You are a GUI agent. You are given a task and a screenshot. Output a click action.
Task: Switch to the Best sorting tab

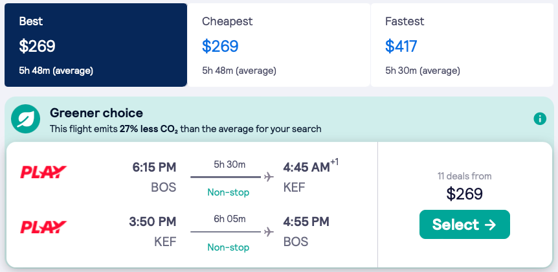coord(96,45)
